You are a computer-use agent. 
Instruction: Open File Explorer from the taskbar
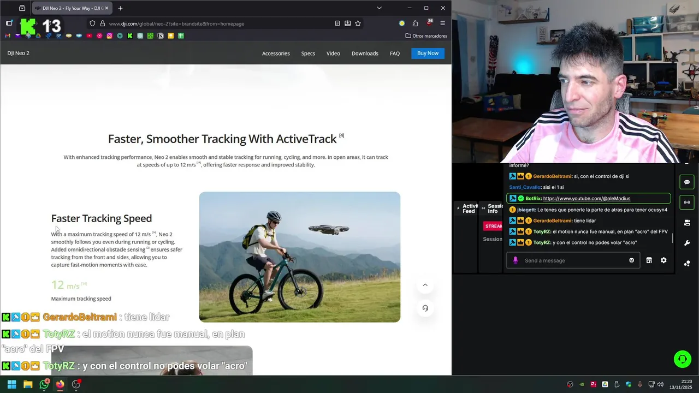(28, 384)
